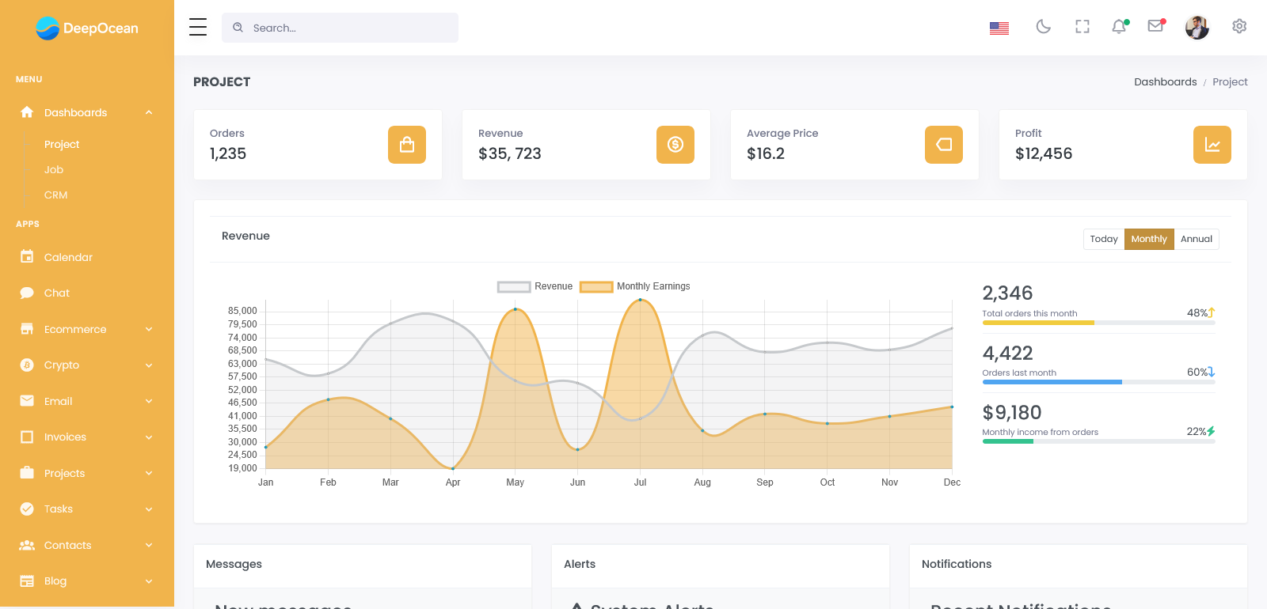Image resolution: width=1267 pixels, height=609 pixels.
Task: Open the notifications bell
Action: point(1119,27)
